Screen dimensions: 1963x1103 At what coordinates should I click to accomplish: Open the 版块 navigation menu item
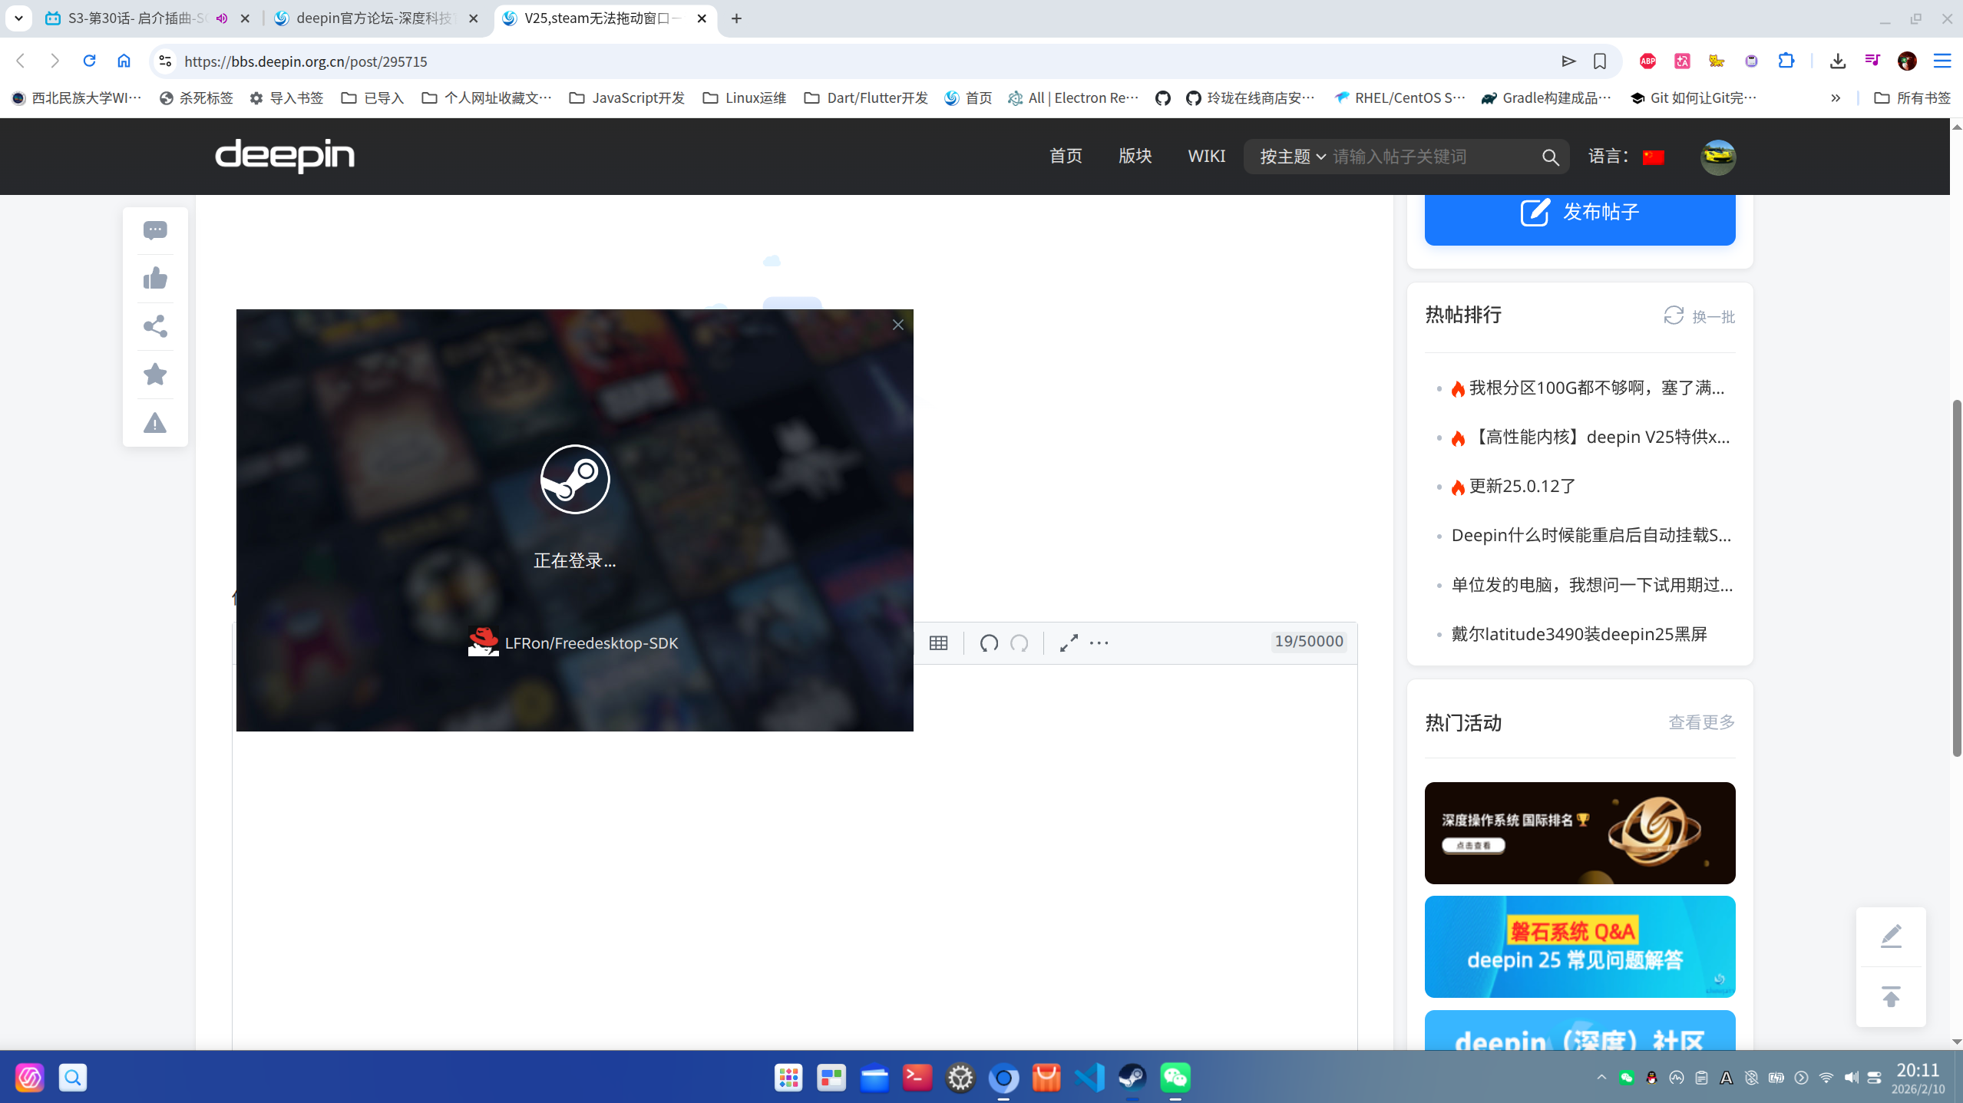pyautogui.click(x=1135, y=156)
